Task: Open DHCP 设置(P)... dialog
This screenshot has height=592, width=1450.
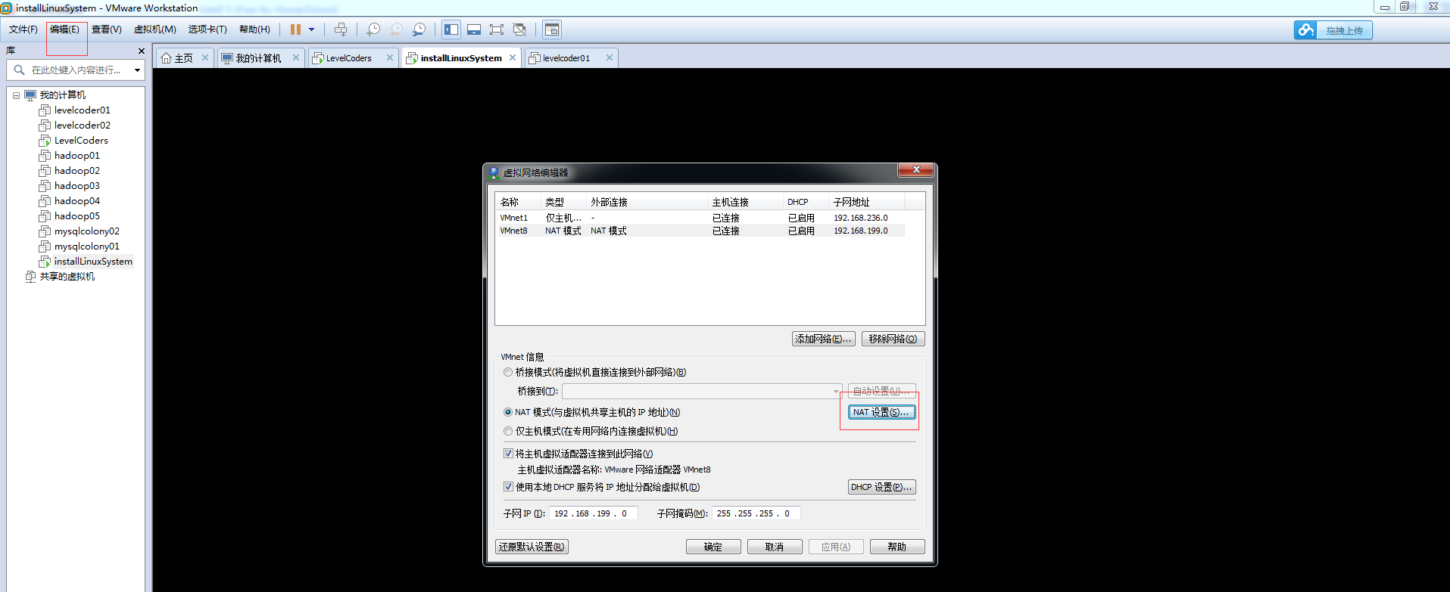Action: [881, 487]
